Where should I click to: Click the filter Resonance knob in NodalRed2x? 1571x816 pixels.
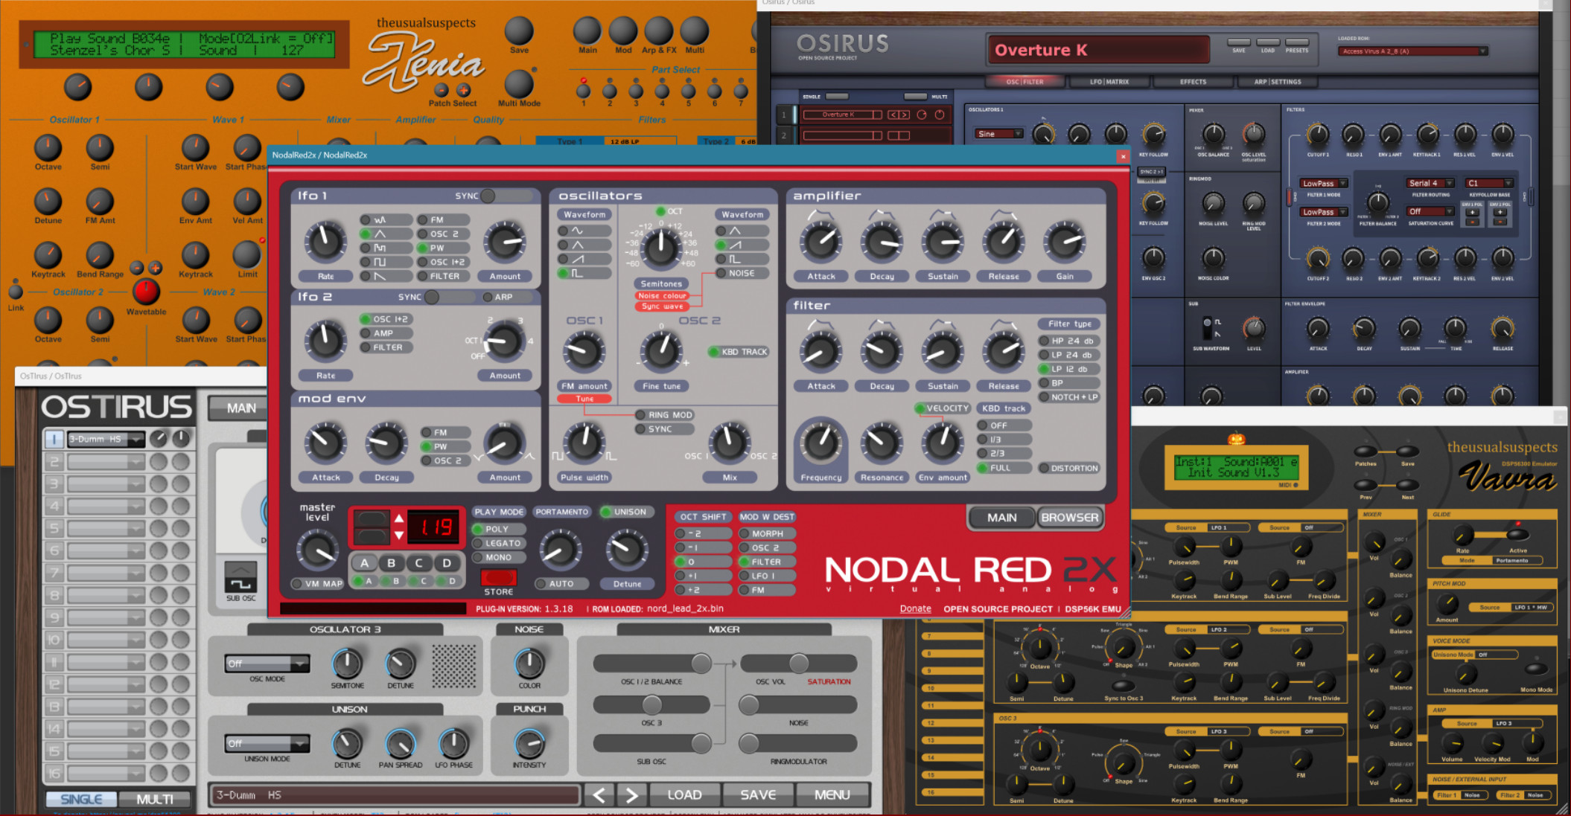(x=882, y=442)
